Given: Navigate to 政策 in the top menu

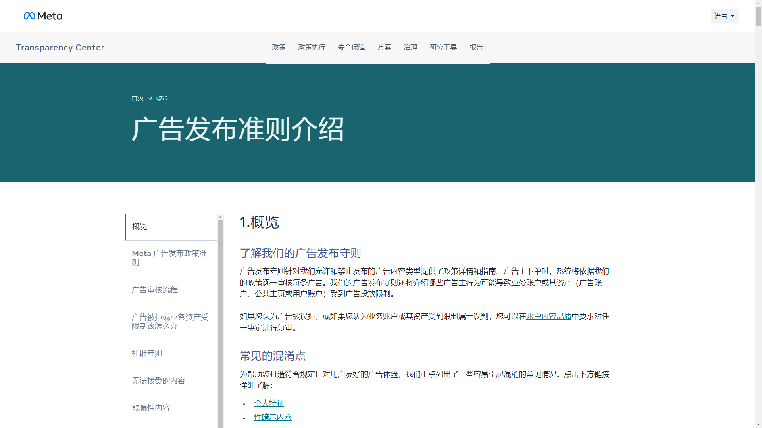Looking at the screenshot, I should point(279,47).
